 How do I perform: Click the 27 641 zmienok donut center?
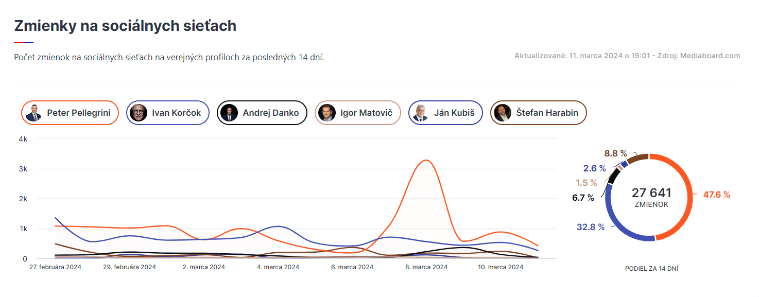651,198
